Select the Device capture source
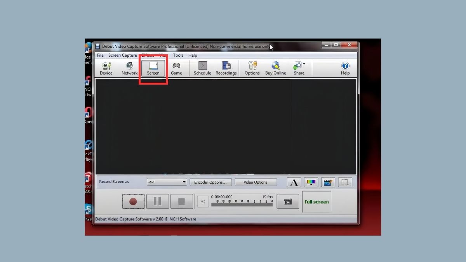Image resolution: width=466 pixels, height=262 pixels. pyautogui.click(x=106, y=68)
